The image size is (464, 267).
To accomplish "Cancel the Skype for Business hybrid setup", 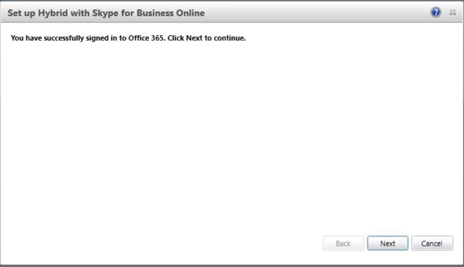I will click(x=432, y=243).
